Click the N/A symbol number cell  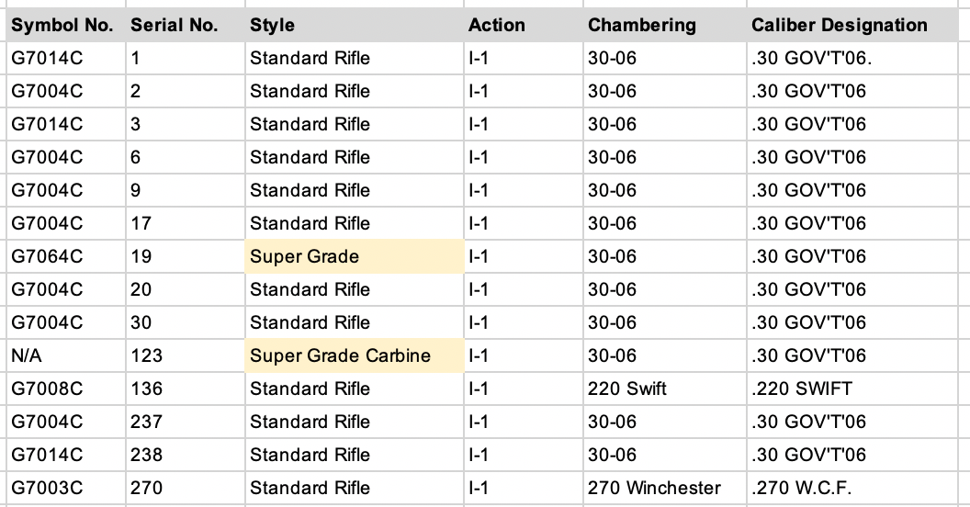point(65,355)
